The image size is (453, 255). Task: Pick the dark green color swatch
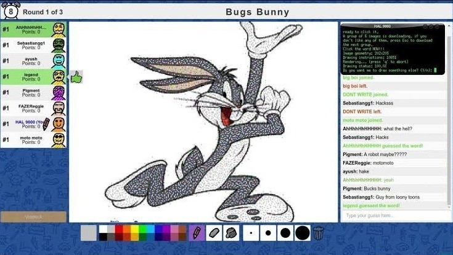pyautogui.click(x=143, y=237)
